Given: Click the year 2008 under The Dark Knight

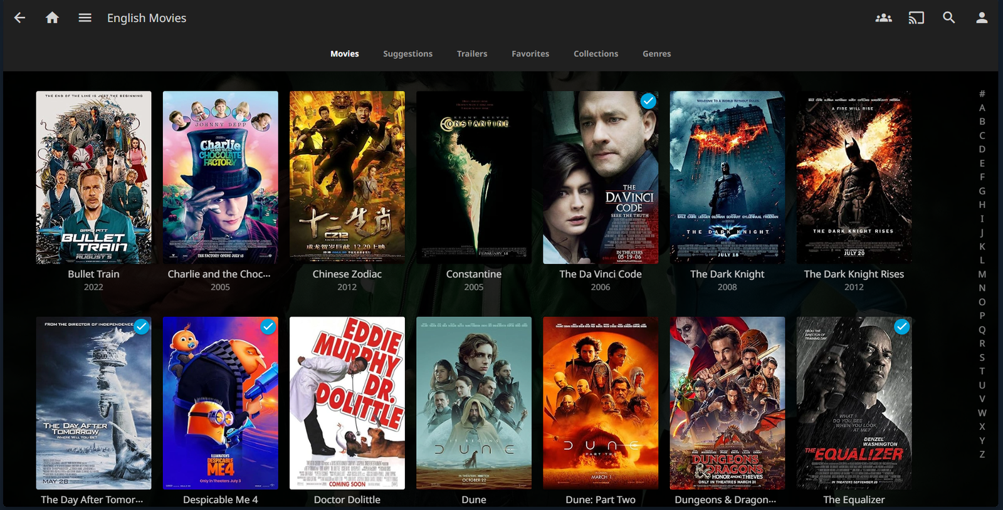Looking at the screenshot, I should [727, 287].
